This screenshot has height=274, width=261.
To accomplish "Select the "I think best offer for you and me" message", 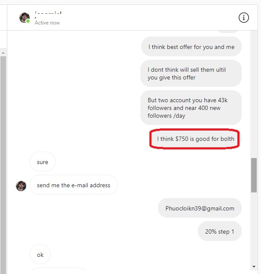I will pyautogui.click(x=191, y=47).
